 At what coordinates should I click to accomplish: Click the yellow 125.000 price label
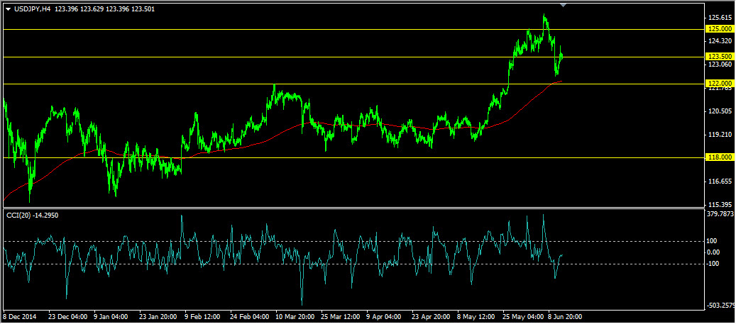pos(720,29)
